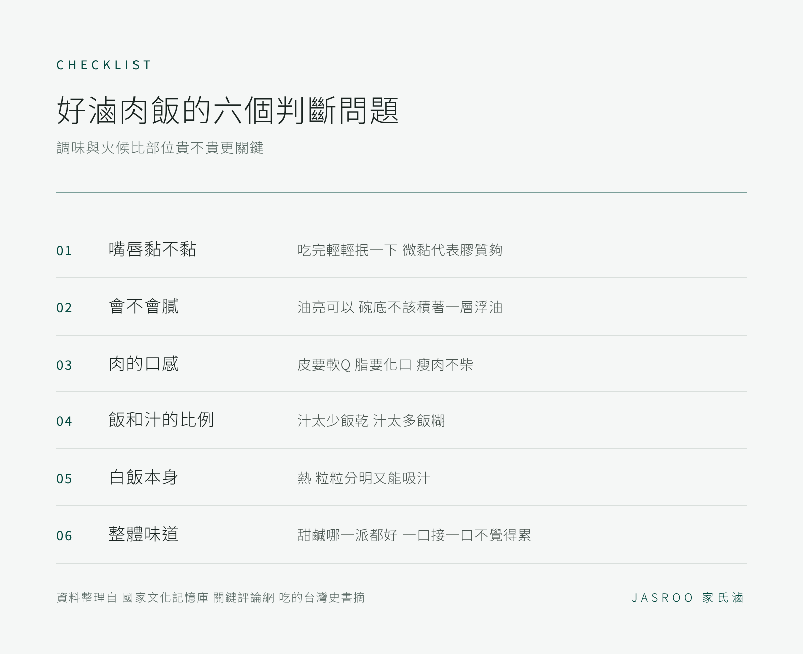Select the heading 會不會膩
This screenshot has width=803, height=654.
[144, 306]
